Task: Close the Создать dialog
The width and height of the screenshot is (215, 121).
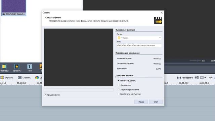Action: pos(162,13)
